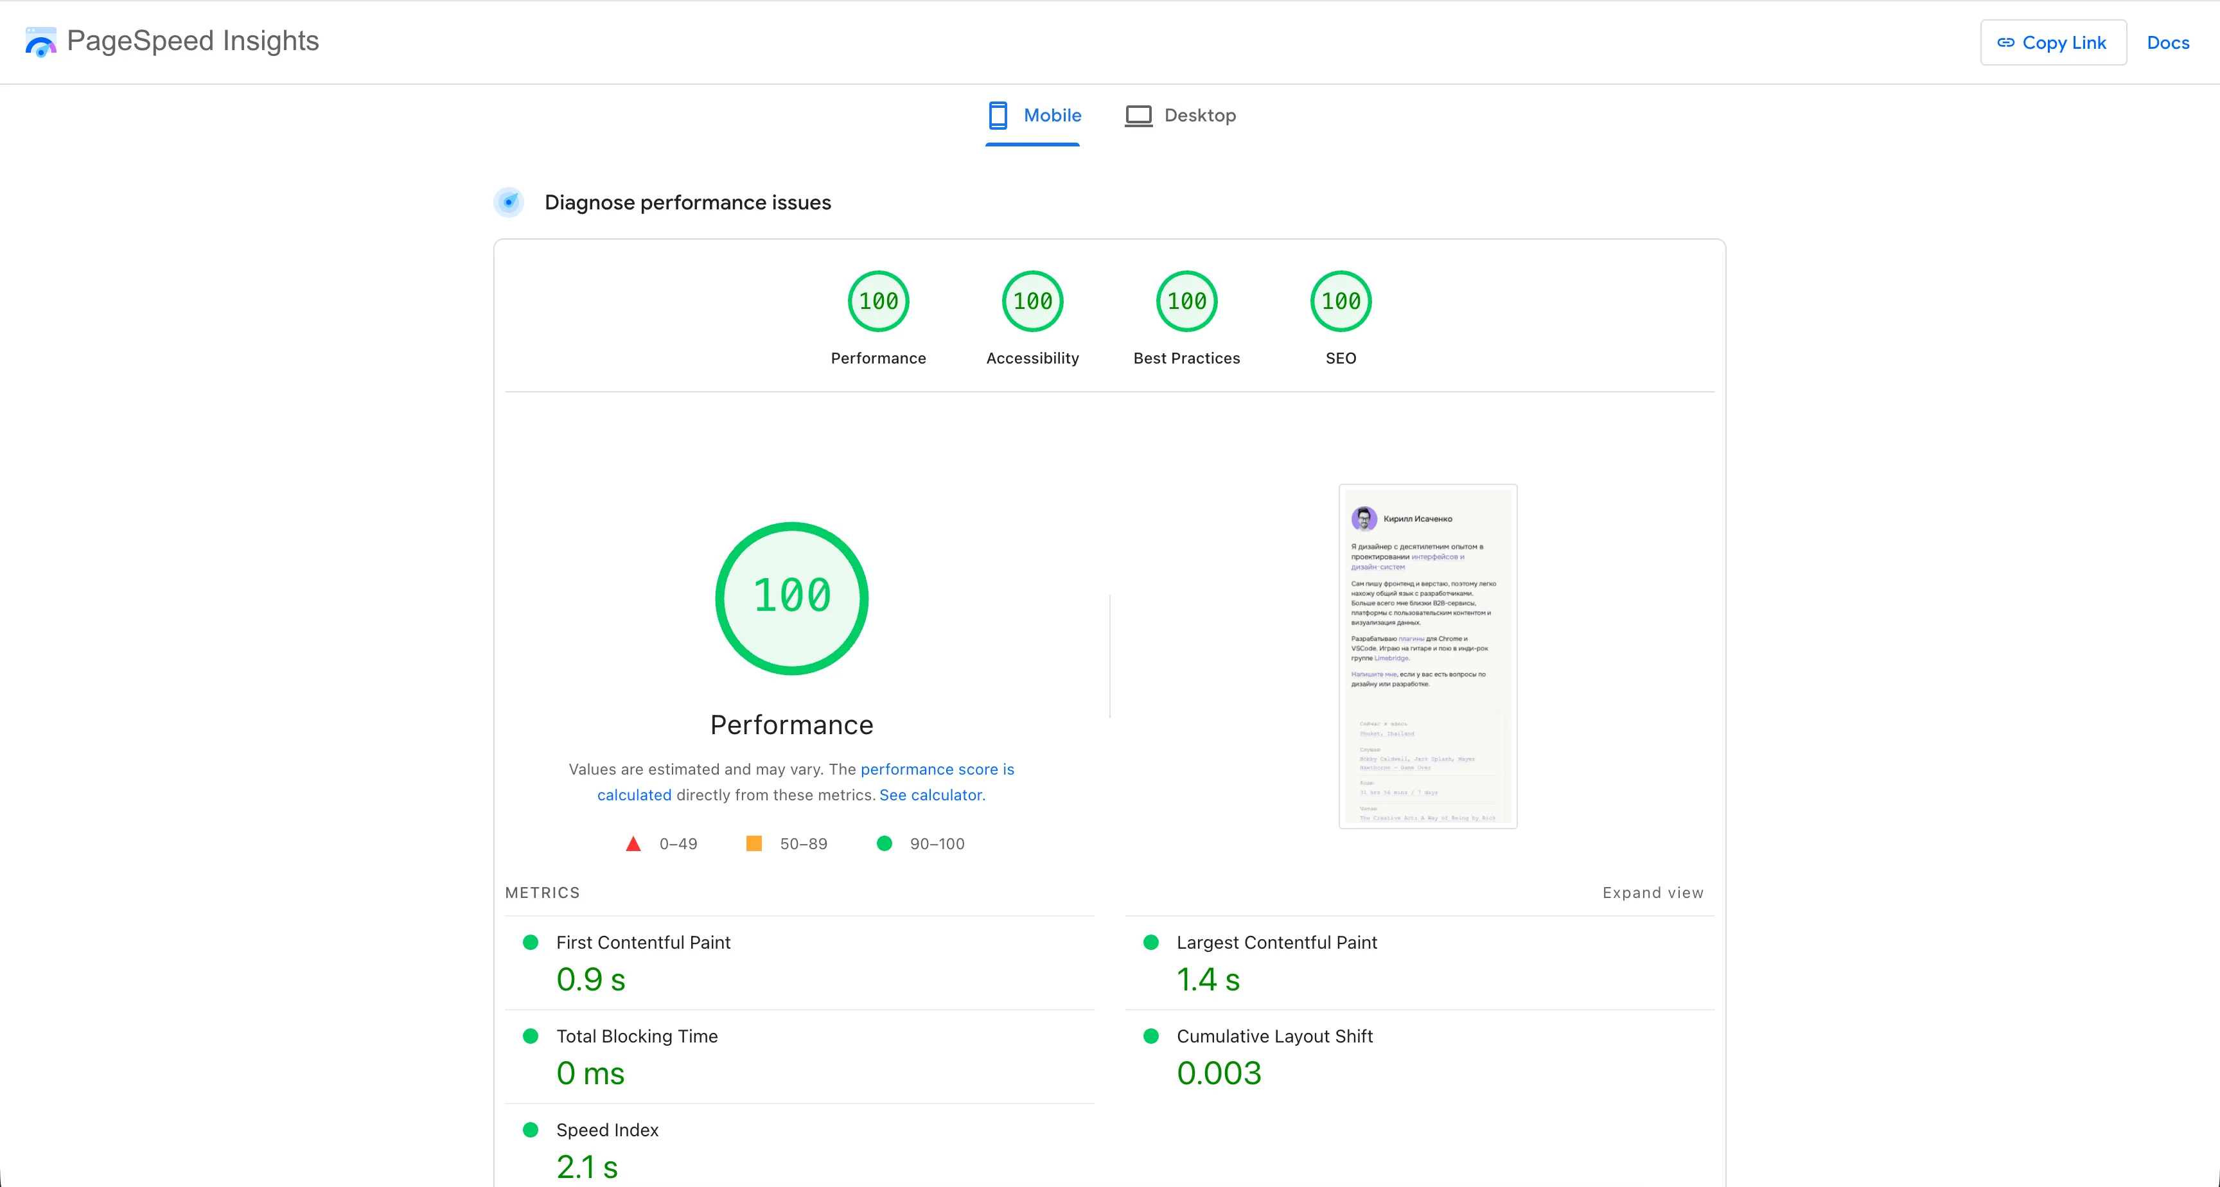The width and height of the screenshot is (2220, 1187).
Task: Expand the First Contentful Paint metric
Action: click(643, 942)
